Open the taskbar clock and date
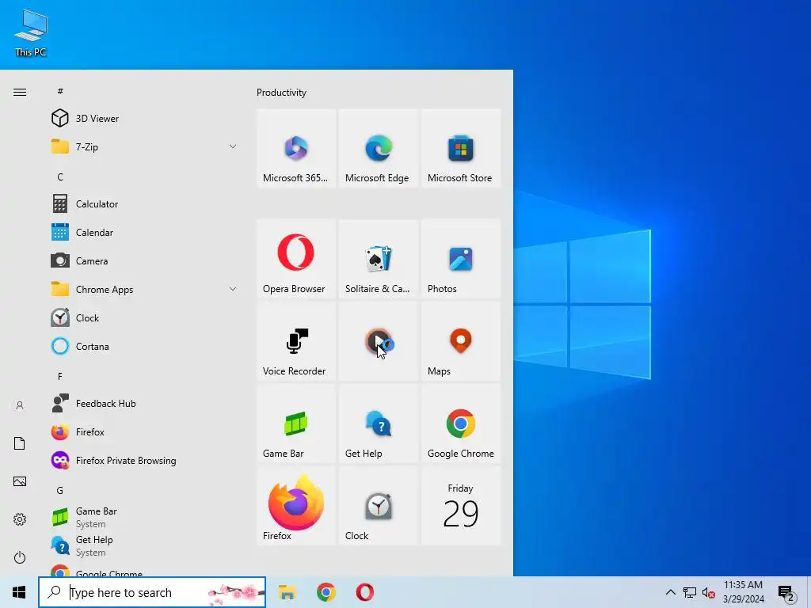Viewport: 811px width, 608px height. [x=743, y=592]
